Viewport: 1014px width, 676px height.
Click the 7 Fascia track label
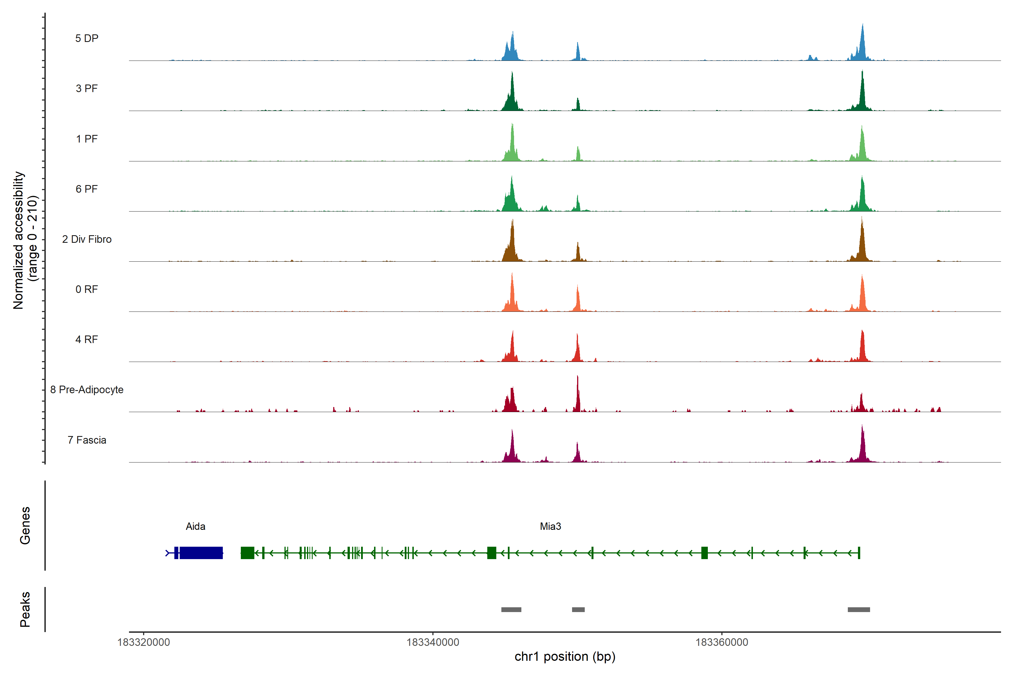point(87,440)
